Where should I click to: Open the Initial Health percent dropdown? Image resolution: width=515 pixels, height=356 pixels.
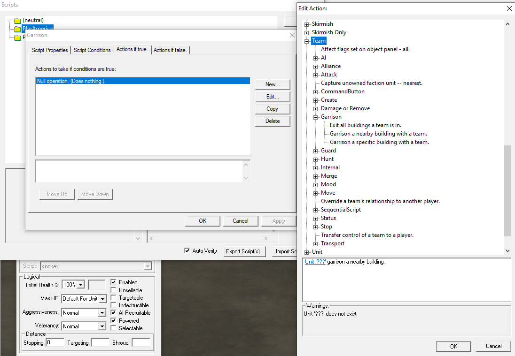pos(80,285)
